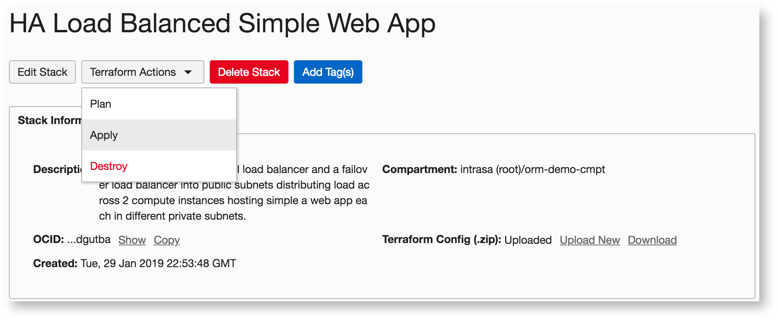The image size is (778, 320).
Task: Copy the stack OCID
Action: pos(167,240)
